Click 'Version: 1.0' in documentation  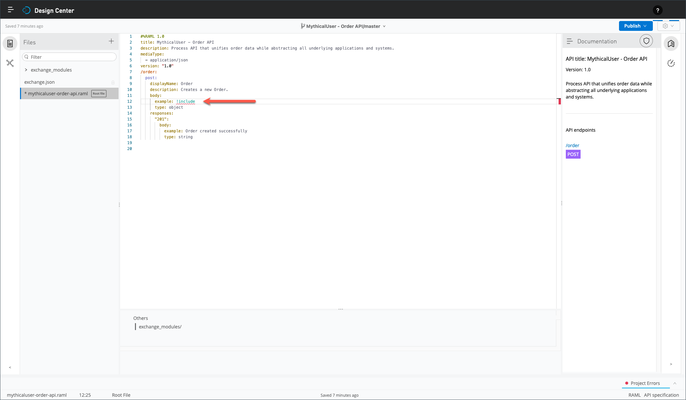click(578, 70)
